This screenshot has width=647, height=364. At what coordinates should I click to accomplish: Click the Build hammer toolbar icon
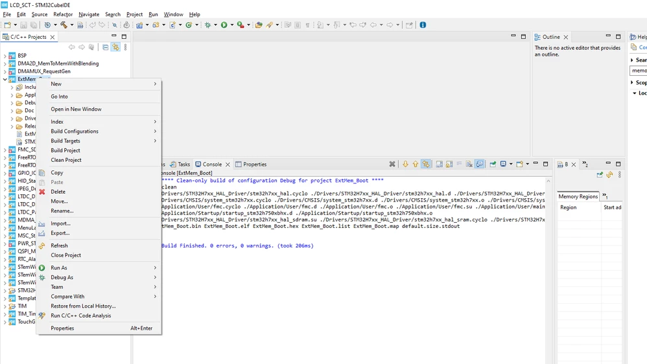coord(64,25)
